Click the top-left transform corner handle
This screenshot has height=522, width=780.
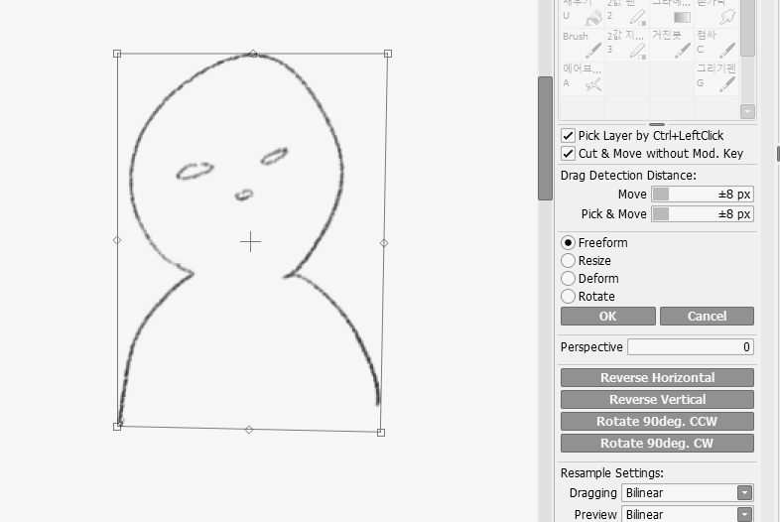[117, 54]
